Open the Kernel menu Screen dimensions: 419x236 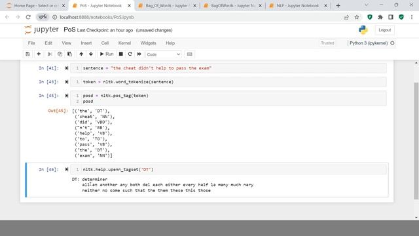(x=124, y=43)
